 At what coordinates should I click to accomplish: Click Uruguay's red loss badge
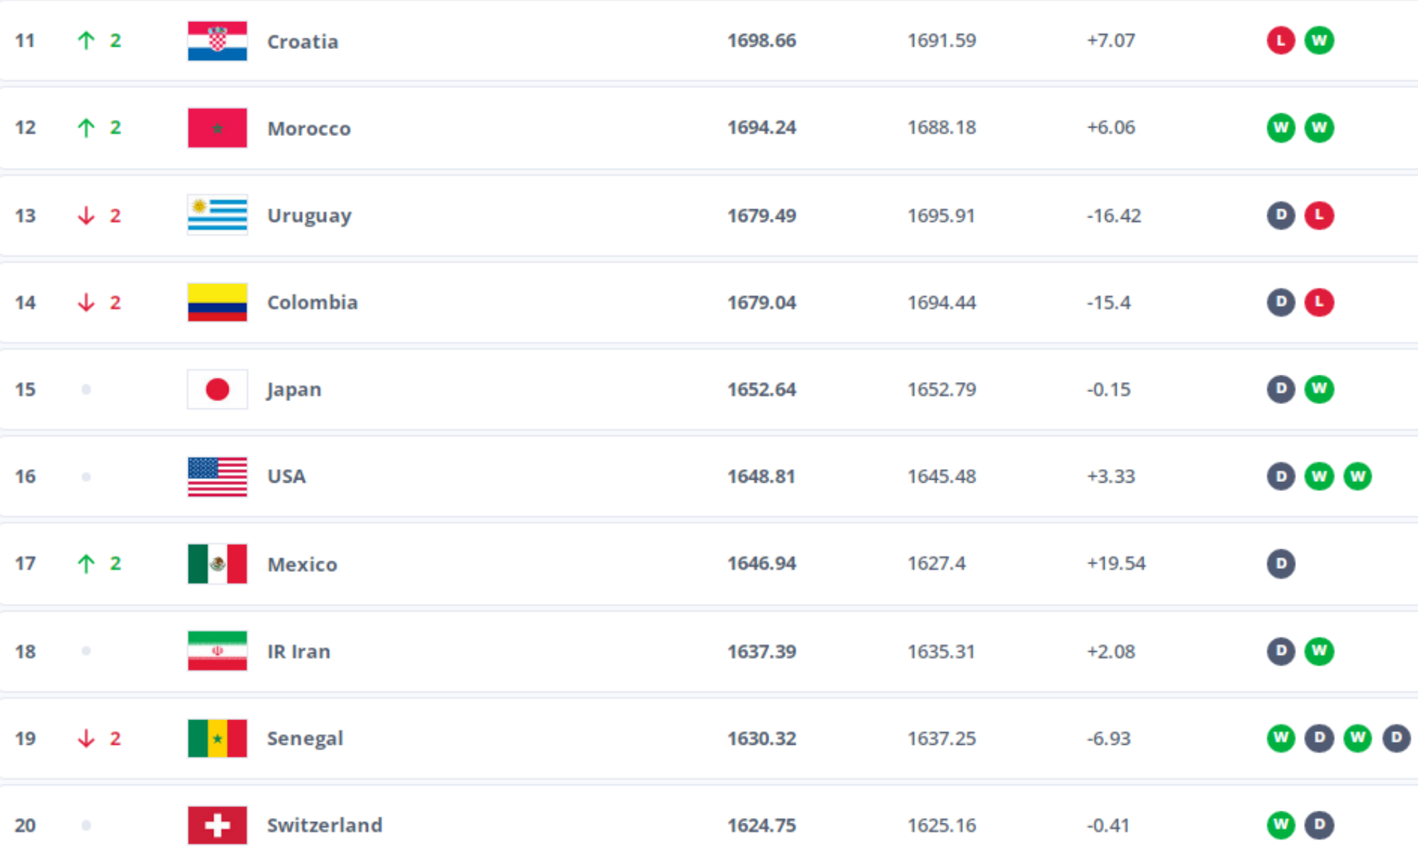pos(1319,215)
